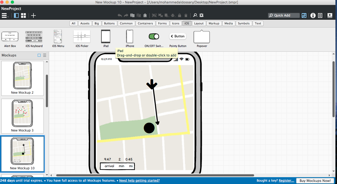Image resolution: width=337 pixels, height=184 pixels.
Task: Click the Undo arrow
Action: coord(120,15)
